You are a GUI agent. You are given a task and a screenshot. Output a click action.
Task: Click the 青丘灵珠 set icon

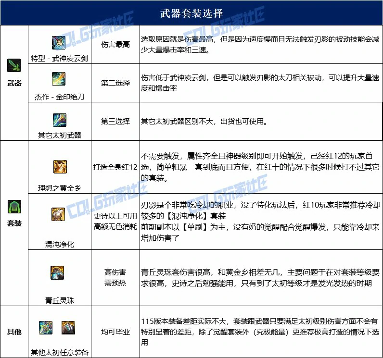click(x=57, y=272)
